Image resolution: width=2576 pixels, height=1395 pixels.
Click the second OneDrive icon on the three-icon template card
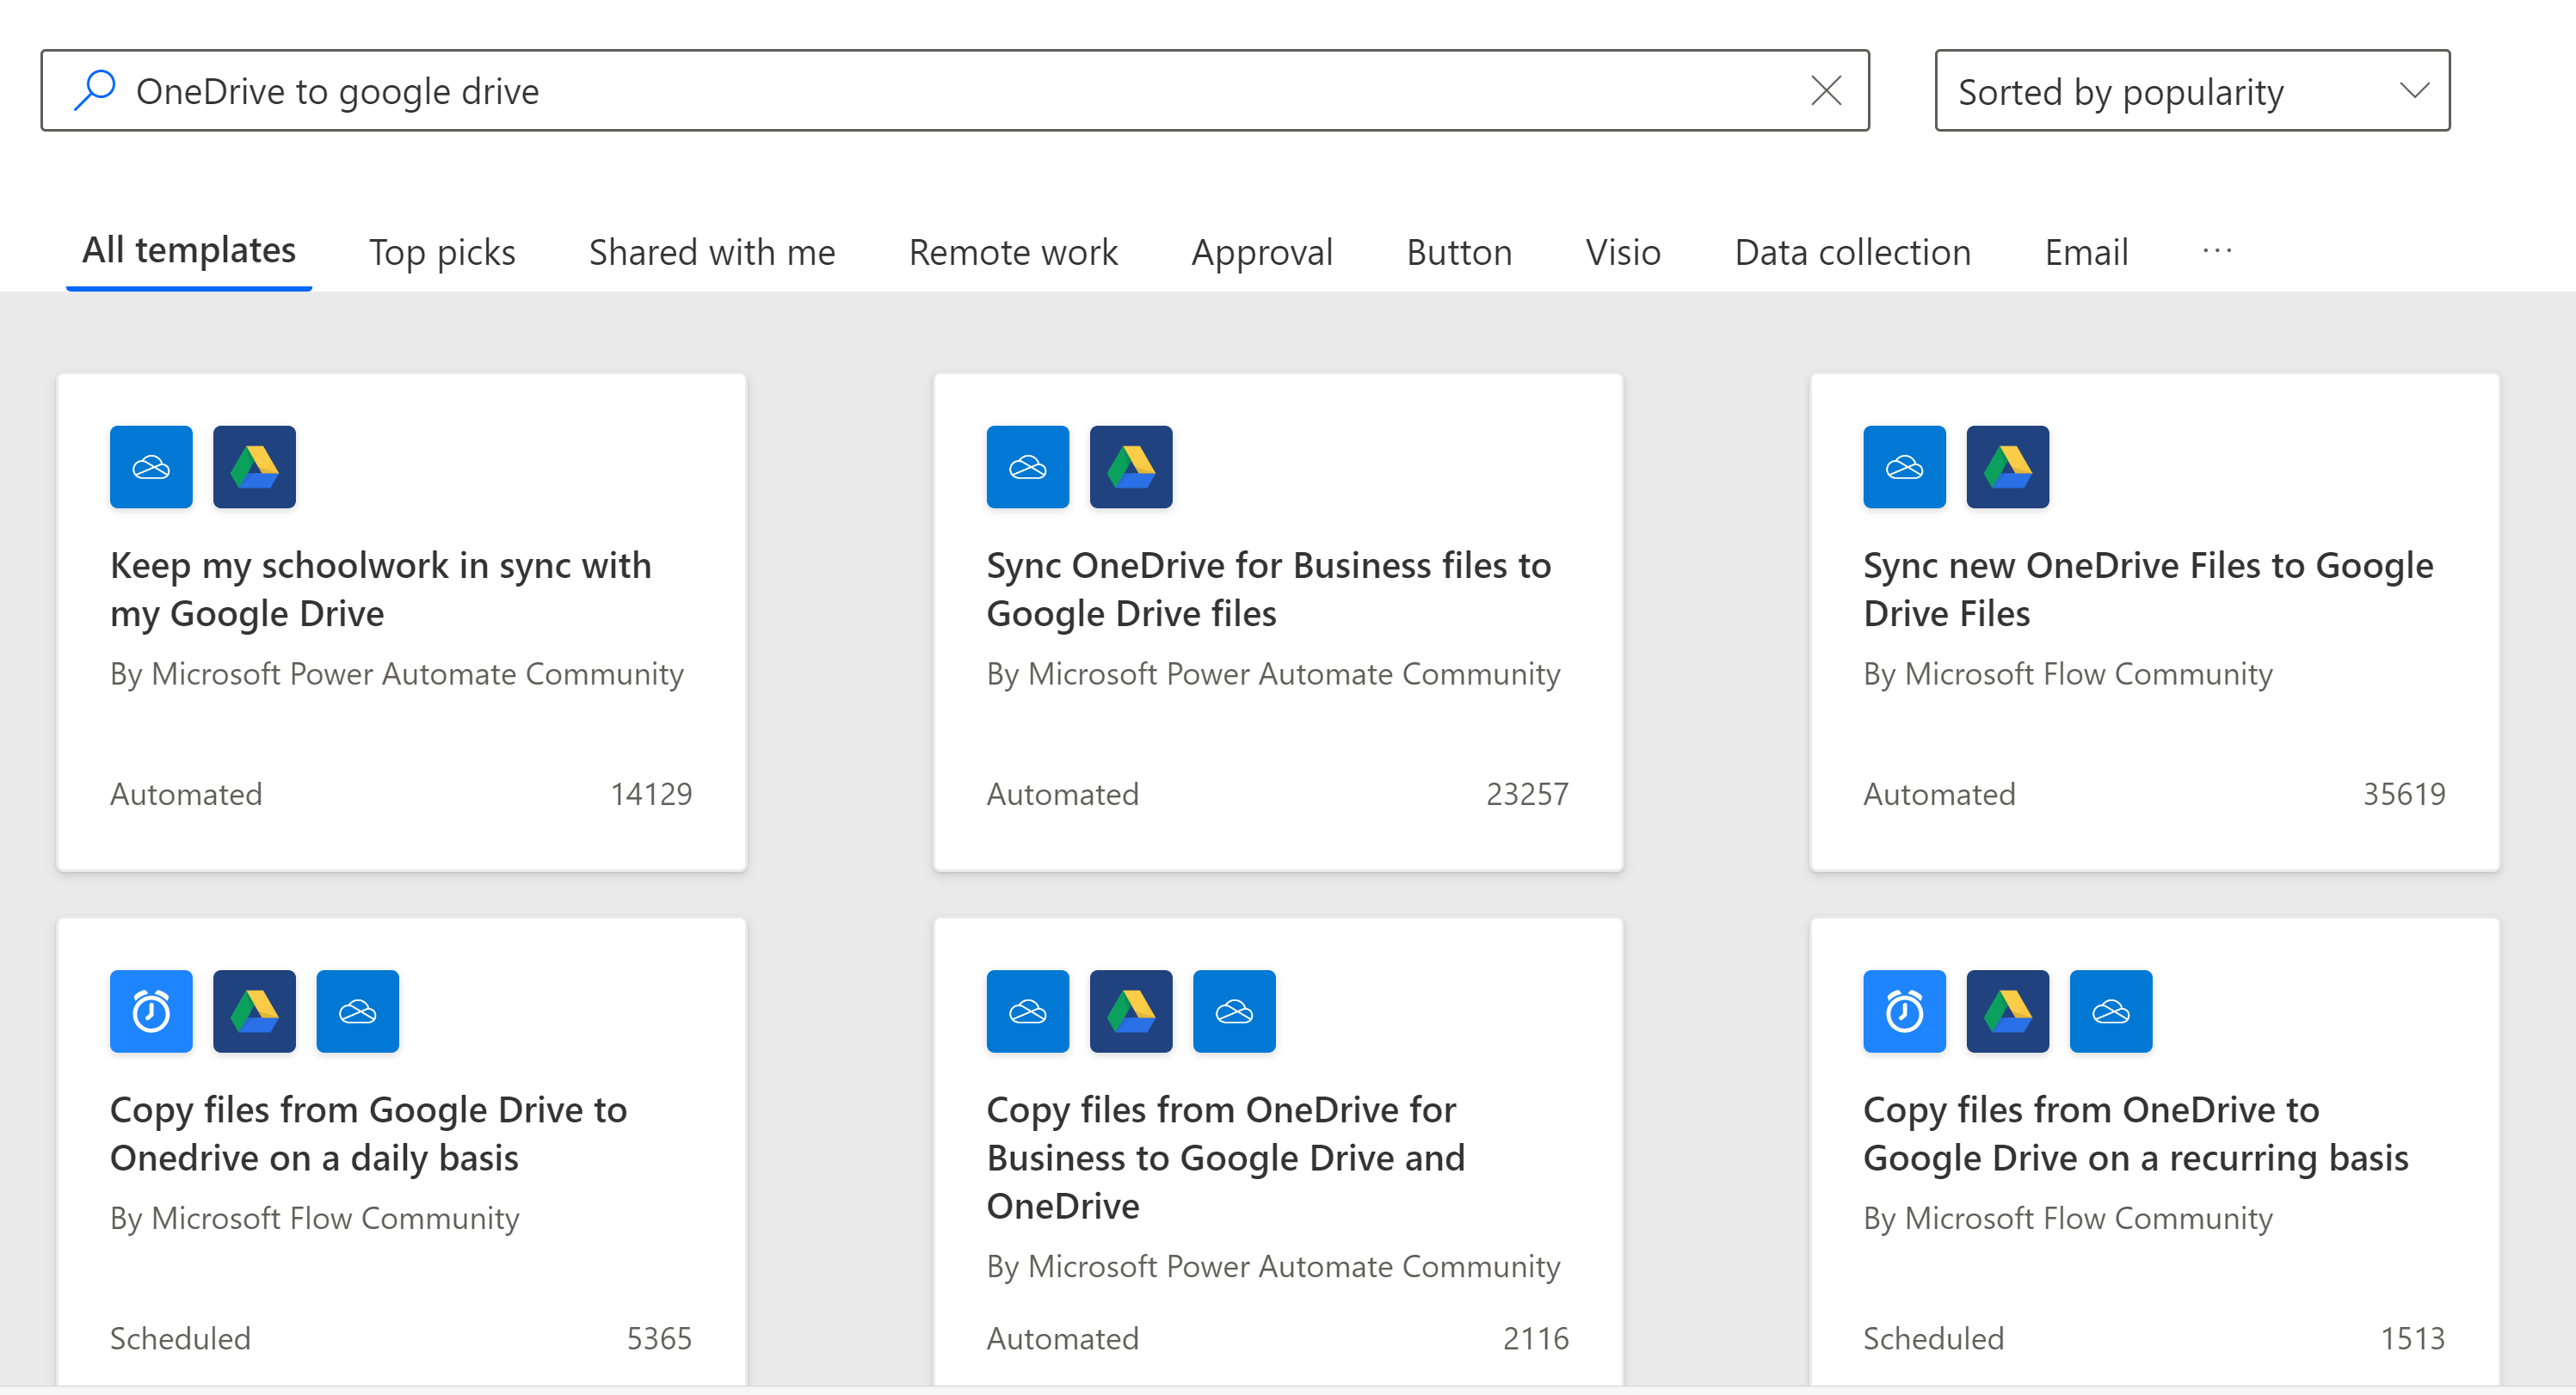1233,1011
